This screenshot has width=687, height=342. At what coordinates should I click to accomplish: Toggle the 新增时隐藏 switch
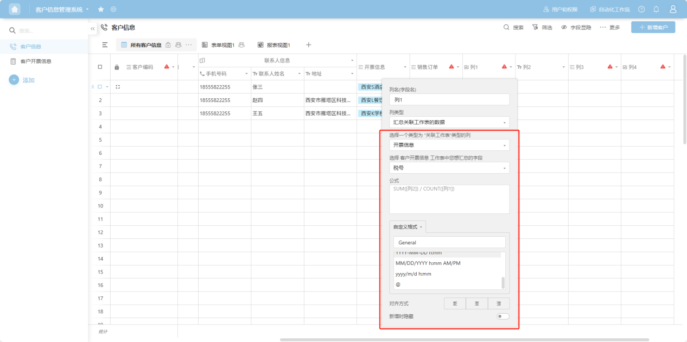click(502, 316)
